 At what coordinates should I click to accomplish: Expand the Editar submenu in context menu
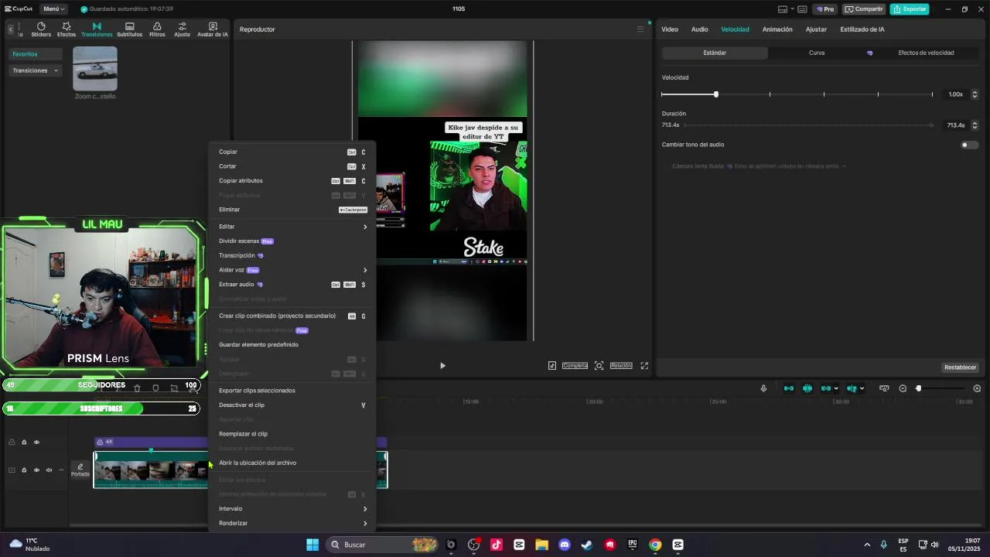292,227
